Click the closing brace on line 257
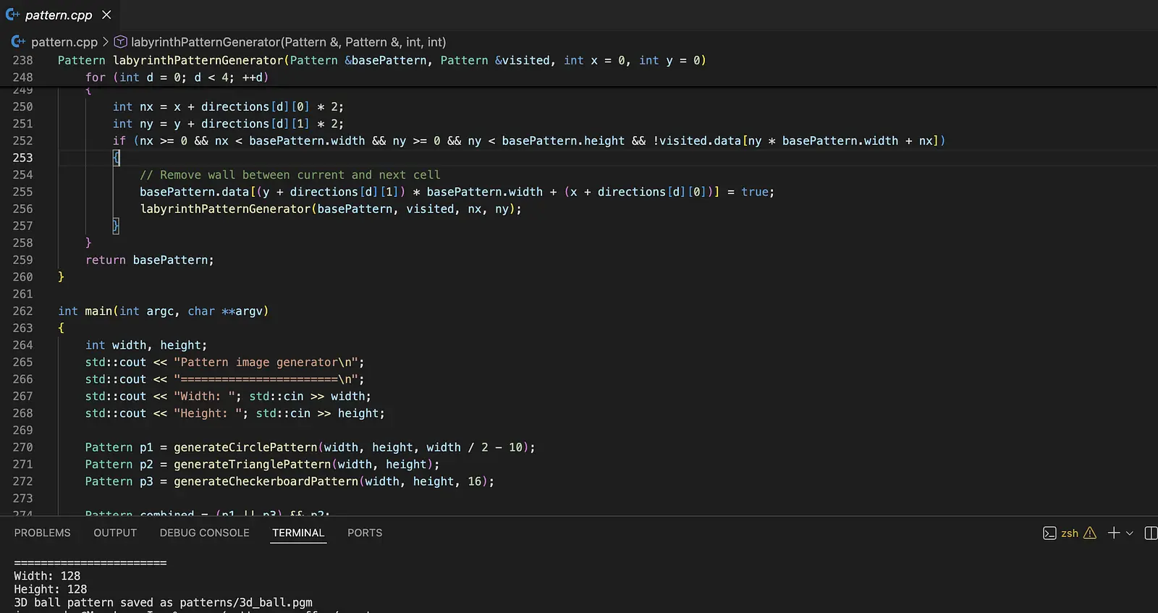The height and width of the screenshot is (613, 1158). pos(116,226)
